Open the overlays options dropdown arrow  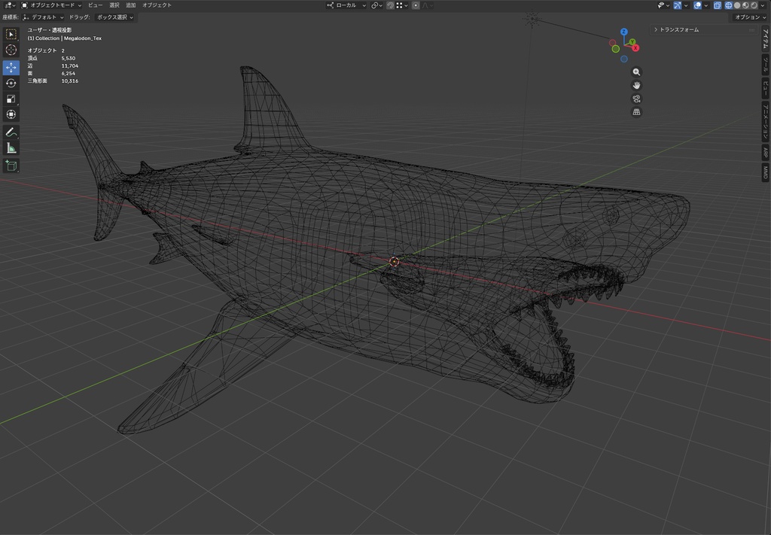[x=706, y=5]
